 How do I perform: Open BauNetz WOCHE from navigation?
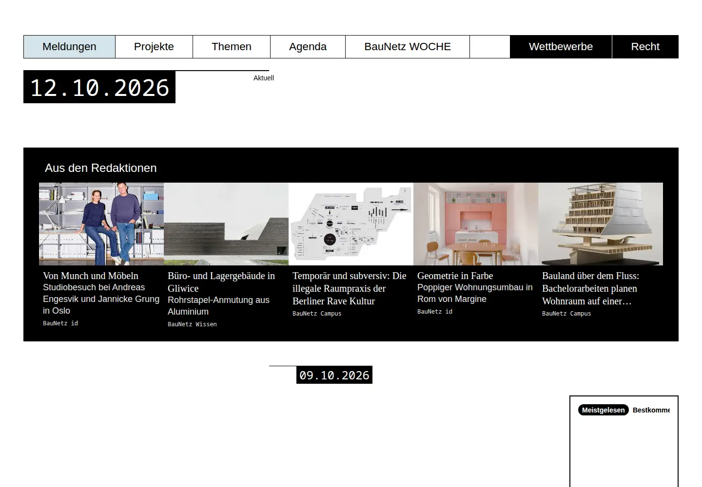point(408,47)
